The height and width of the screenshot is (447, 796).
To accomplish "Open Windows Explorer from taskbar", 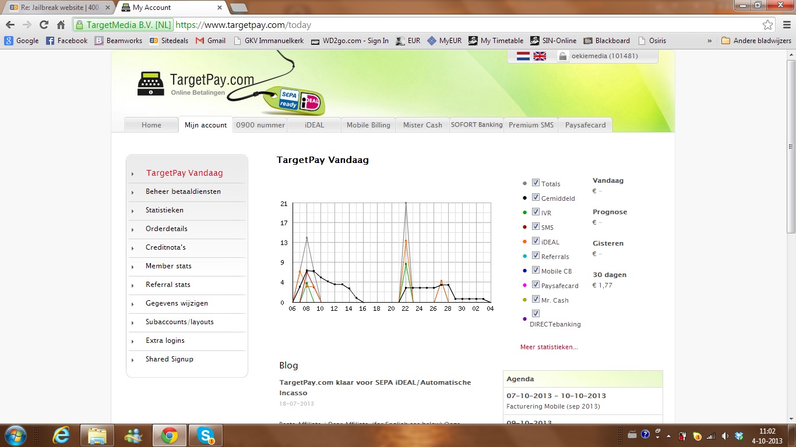I will [x=97, y=435].
